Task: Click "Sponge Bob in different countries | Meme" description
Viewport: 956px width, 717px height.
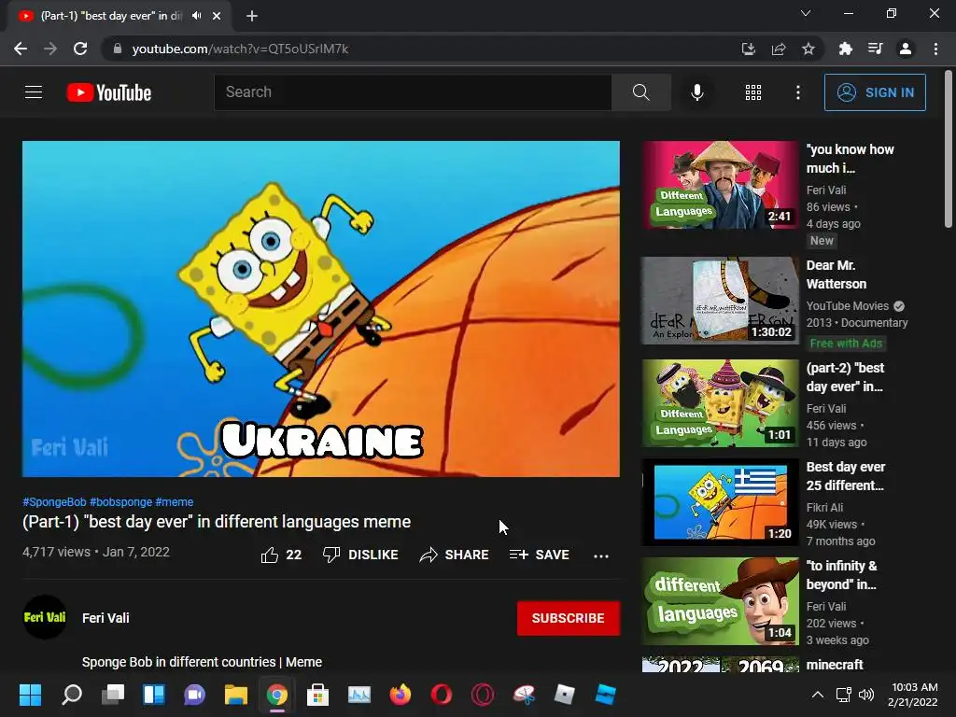Action: (202, 662)
